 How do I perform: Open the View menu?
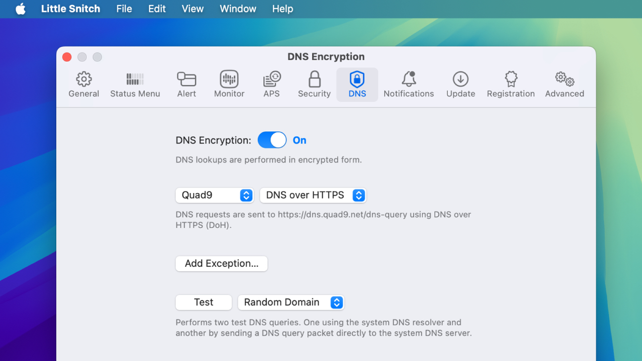(x=193, y=9)
